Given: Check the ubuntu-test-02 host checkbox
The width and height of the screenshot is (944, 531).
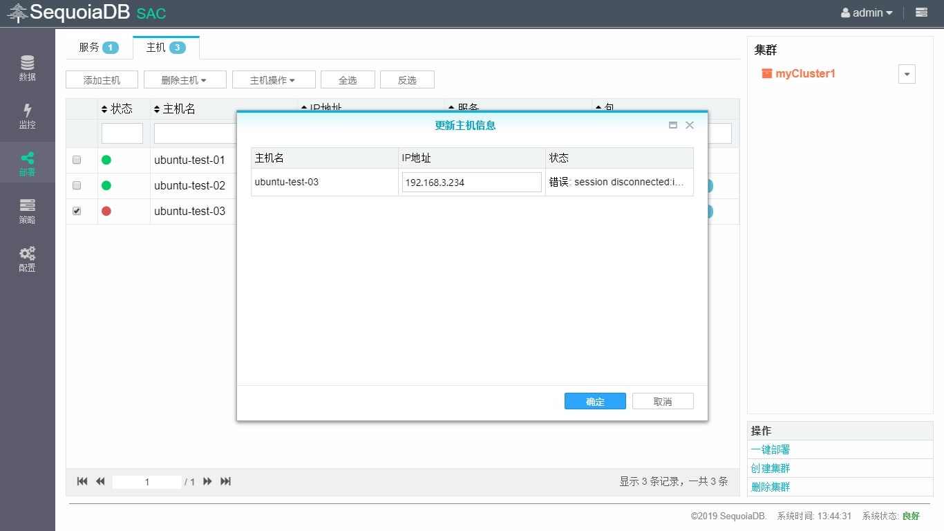Looking at the screenshot, I should pos(77,185).
